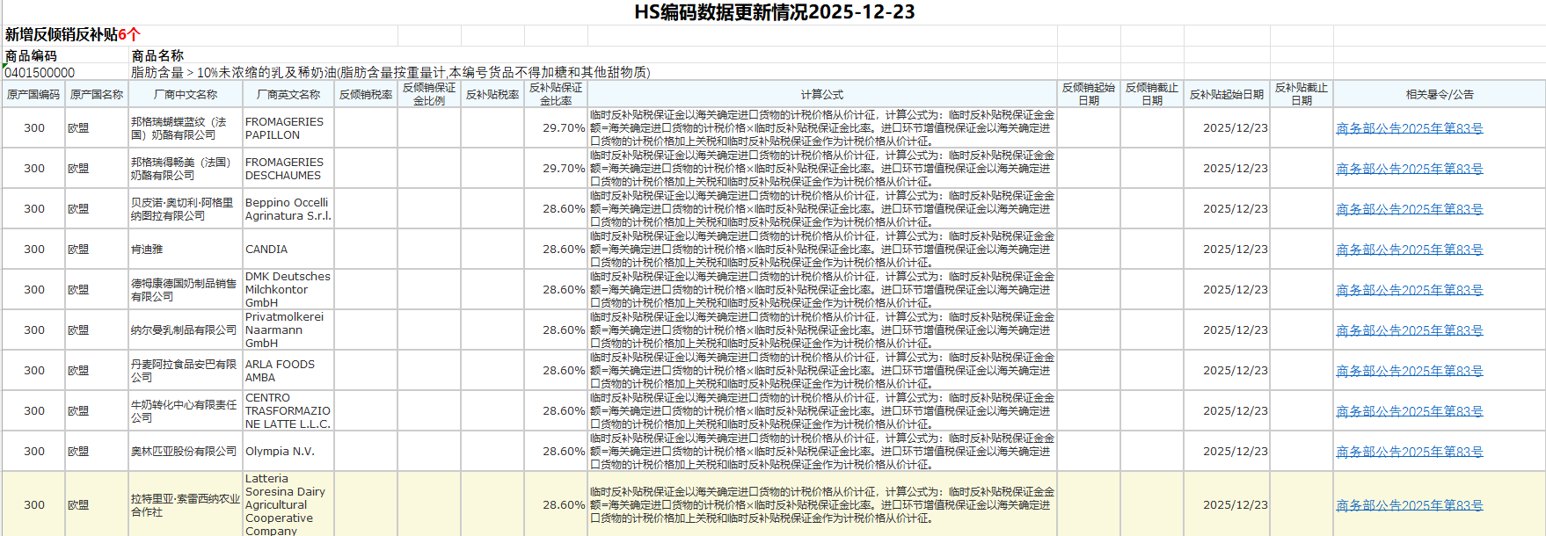Image resolution: width=1546 pixels, height=536 pixels.
Task: Select the 奥林匹亚股份有限公司 cell
Action: 186,452
